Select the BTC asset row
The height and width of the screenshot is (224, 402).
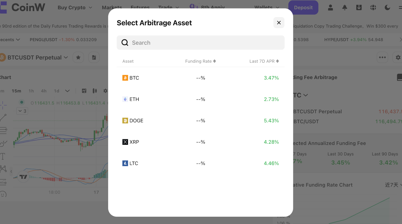coord(200,78)
